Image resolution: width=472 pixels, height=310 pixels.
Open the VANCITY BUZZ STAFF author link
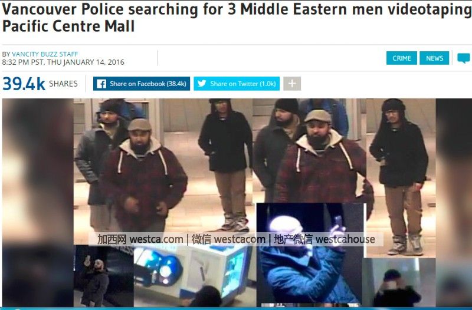pos(45,54)
